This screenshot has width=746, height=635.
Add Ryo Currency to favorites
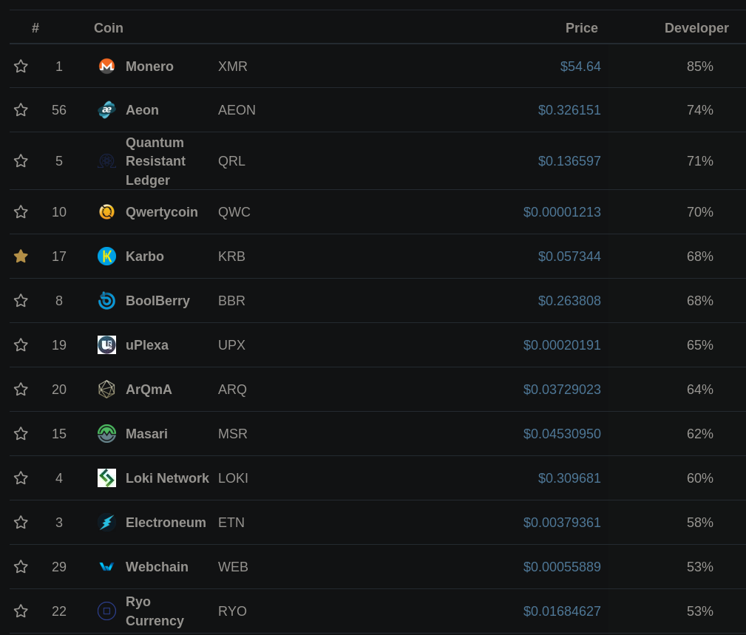pos(21,611)
